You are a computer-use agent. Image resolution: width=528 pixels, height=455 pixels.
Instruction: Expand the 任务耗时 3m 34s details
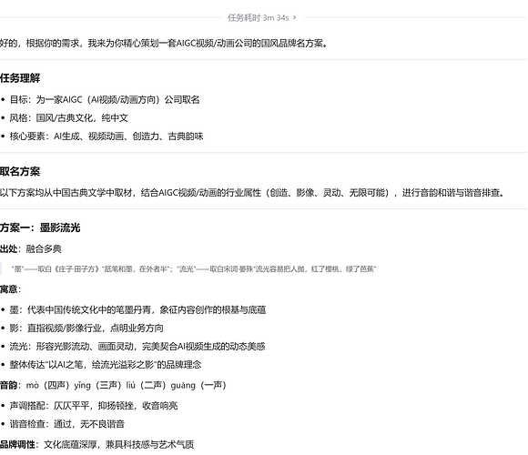[x=261, y=17]
